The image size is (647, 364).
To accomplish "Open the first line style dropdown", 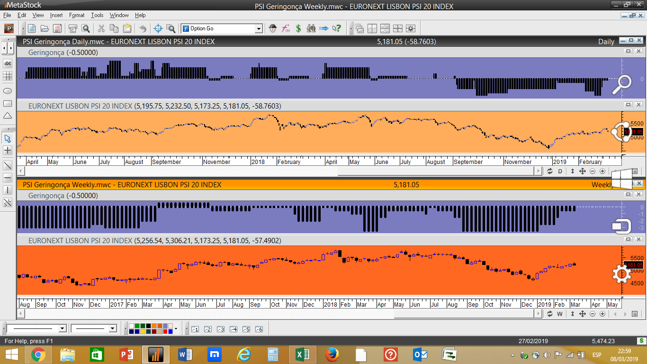I will click(x=62, y=328).
